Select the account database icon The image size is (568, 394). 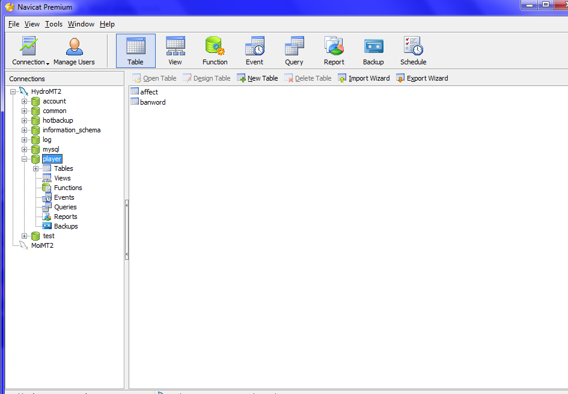click(35, 101)
